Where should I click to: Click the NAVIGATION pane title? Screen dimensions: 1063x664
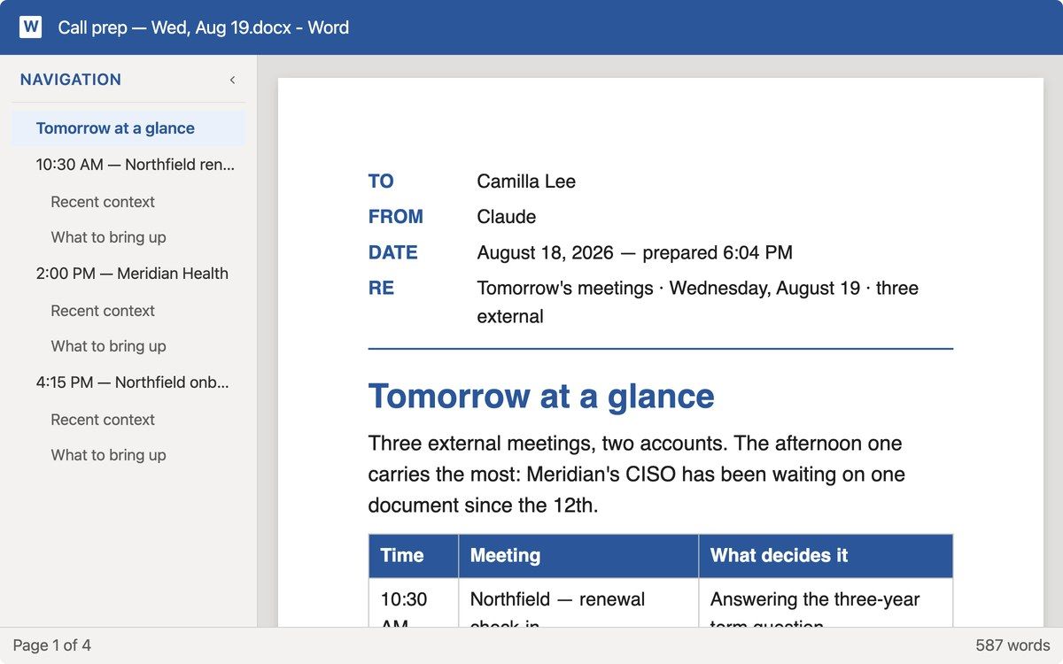[71, 80]
